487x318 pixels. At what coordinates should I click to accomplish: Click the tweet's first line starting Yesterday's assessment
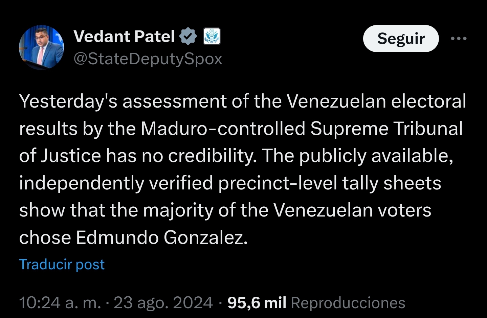[243, 101]
